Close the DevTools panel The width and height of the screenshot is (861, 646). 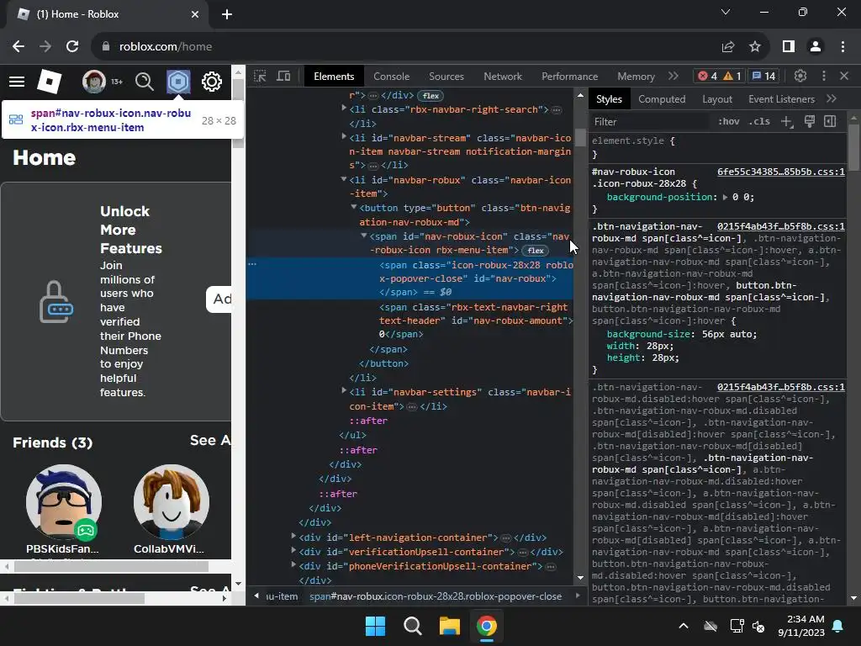(844, 77)
